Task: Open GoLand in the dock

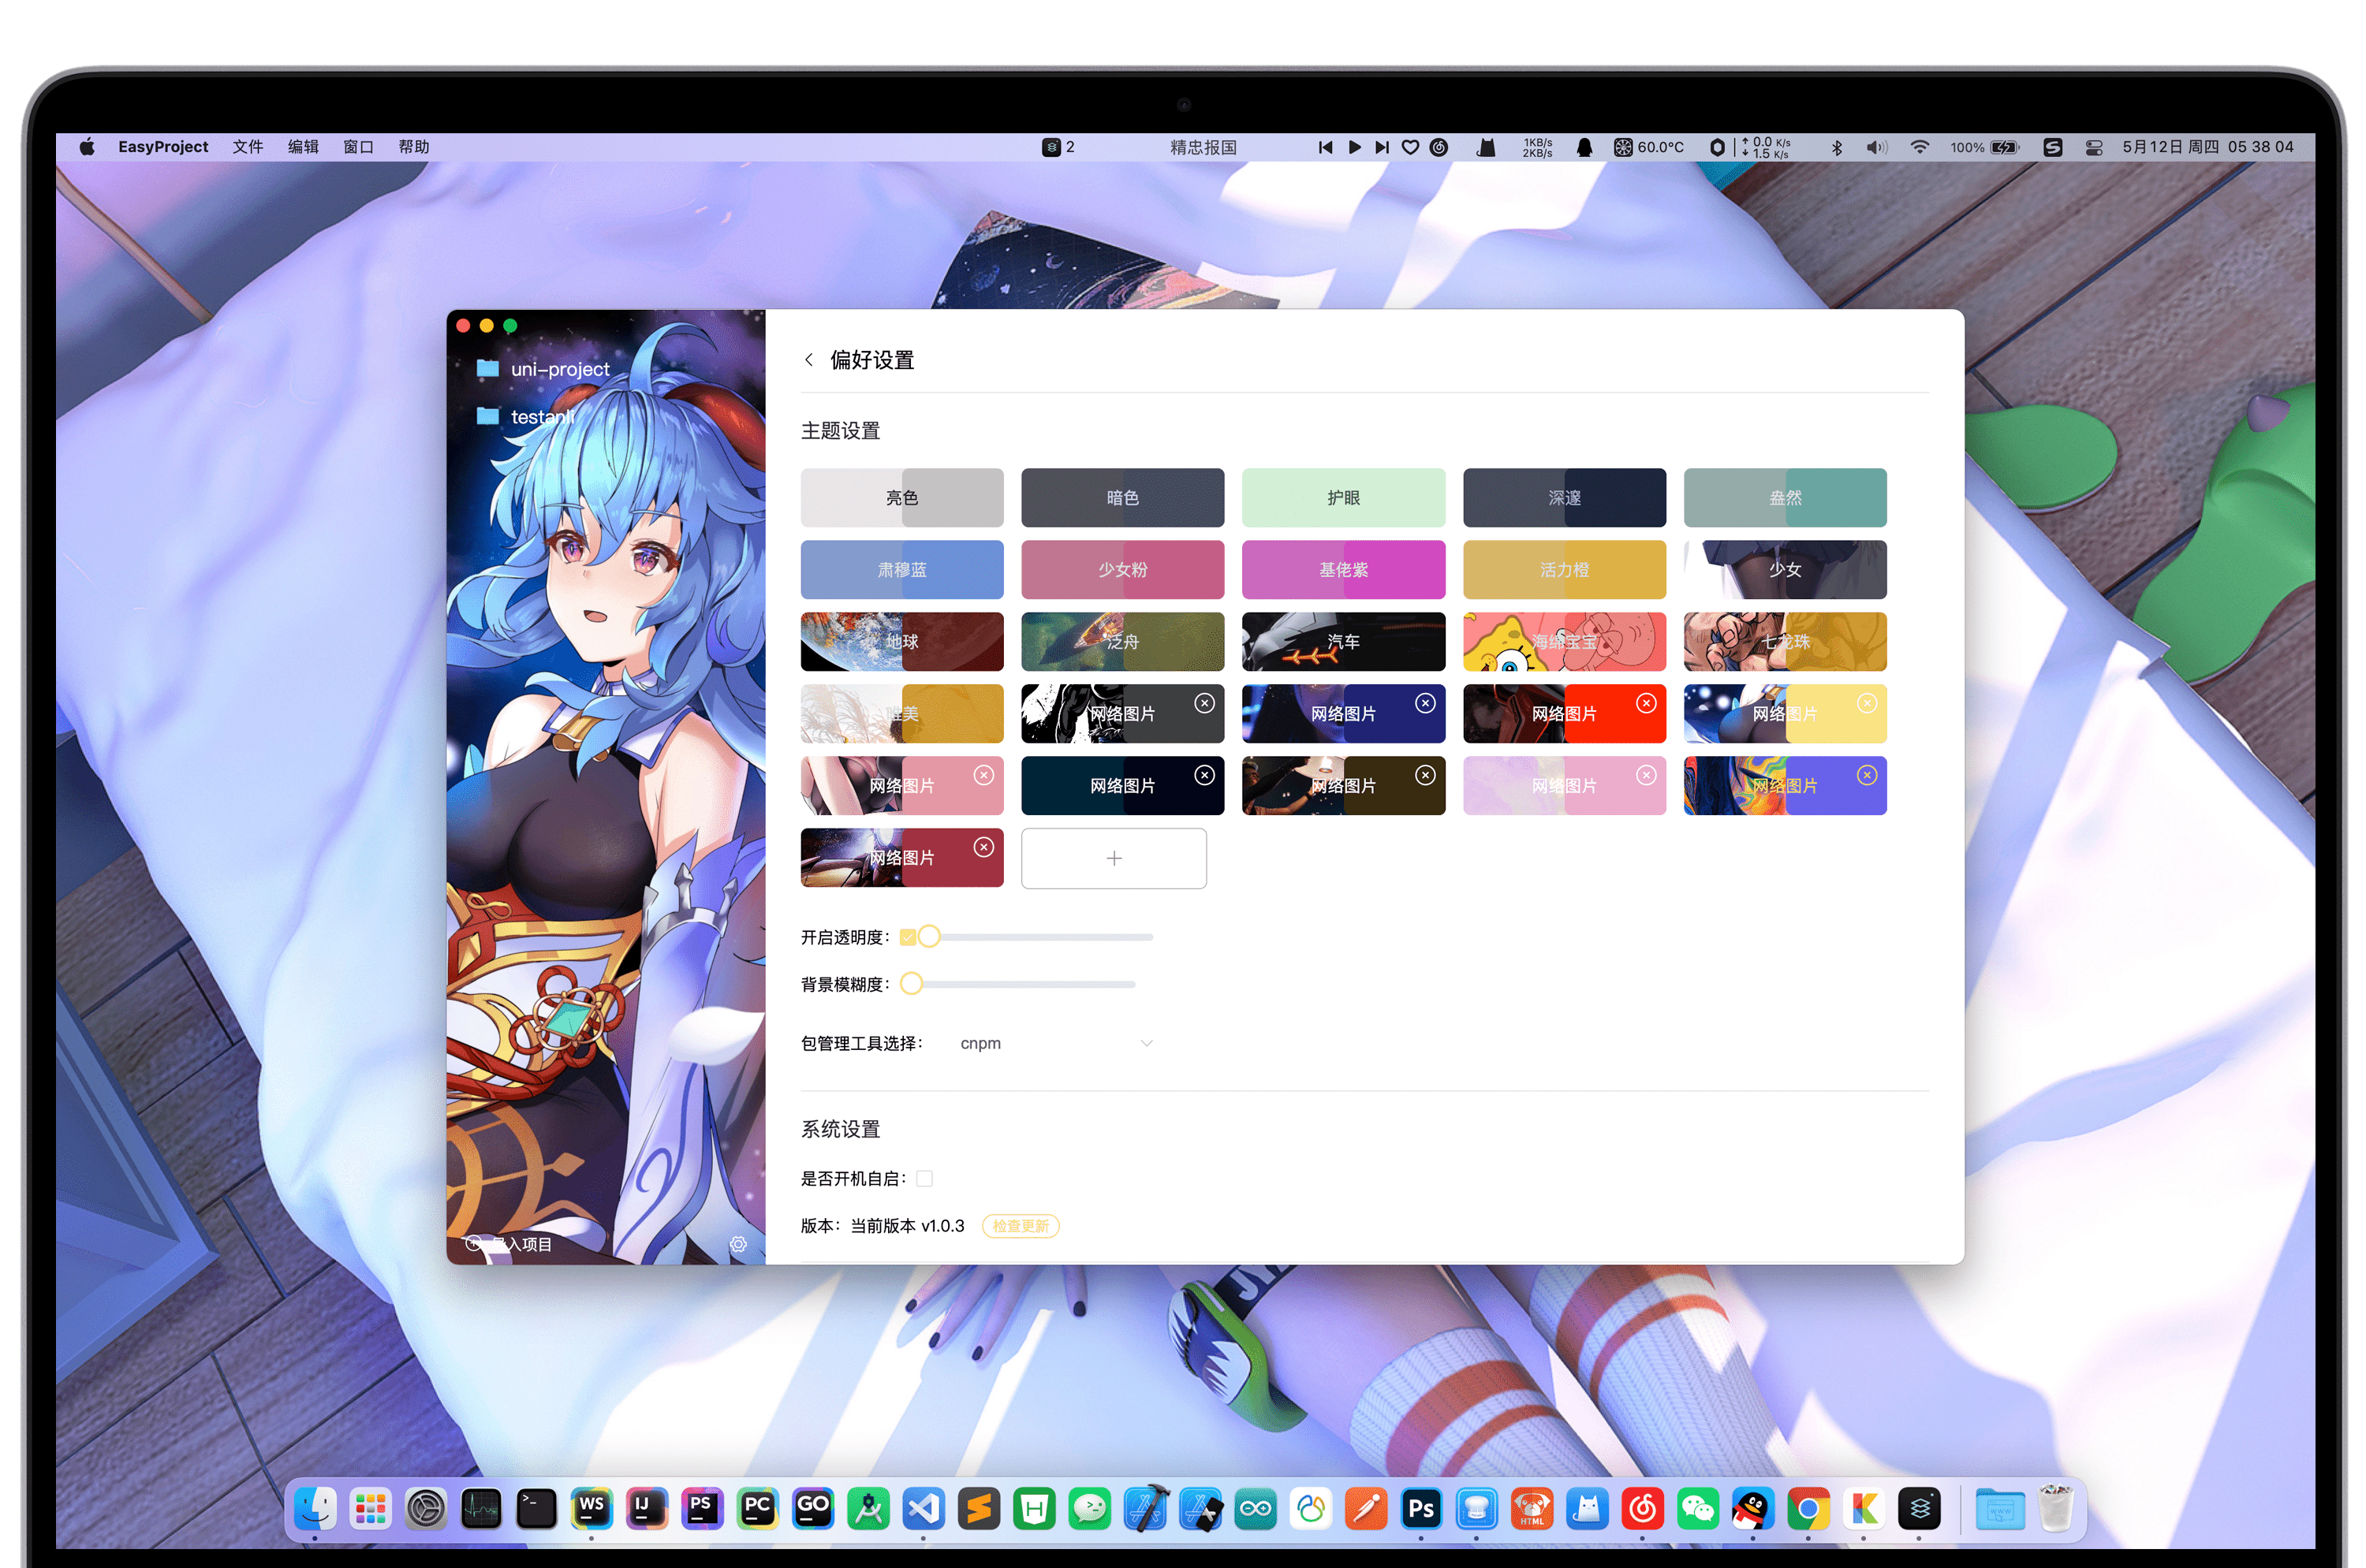Action: point(812,1508)
